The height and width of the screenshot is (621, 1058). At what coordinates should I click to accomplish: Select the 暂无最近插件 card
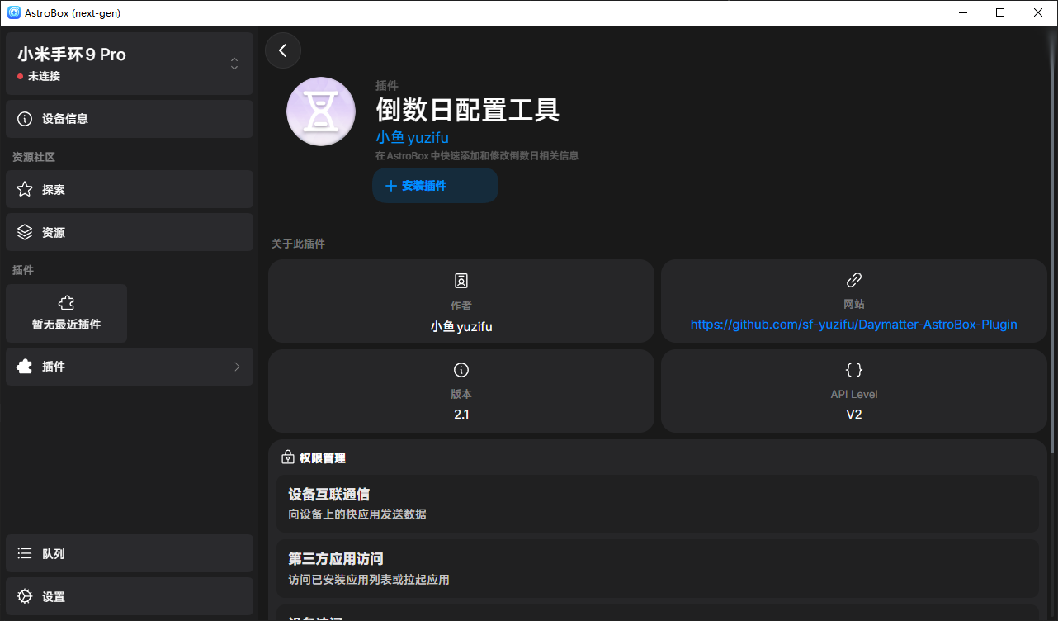(67, 314)
